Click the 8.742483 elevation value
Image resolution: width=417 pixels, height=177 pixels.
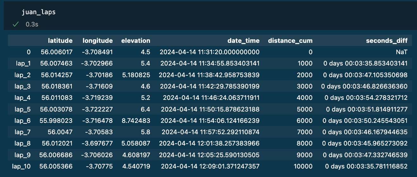coord(136,121)
